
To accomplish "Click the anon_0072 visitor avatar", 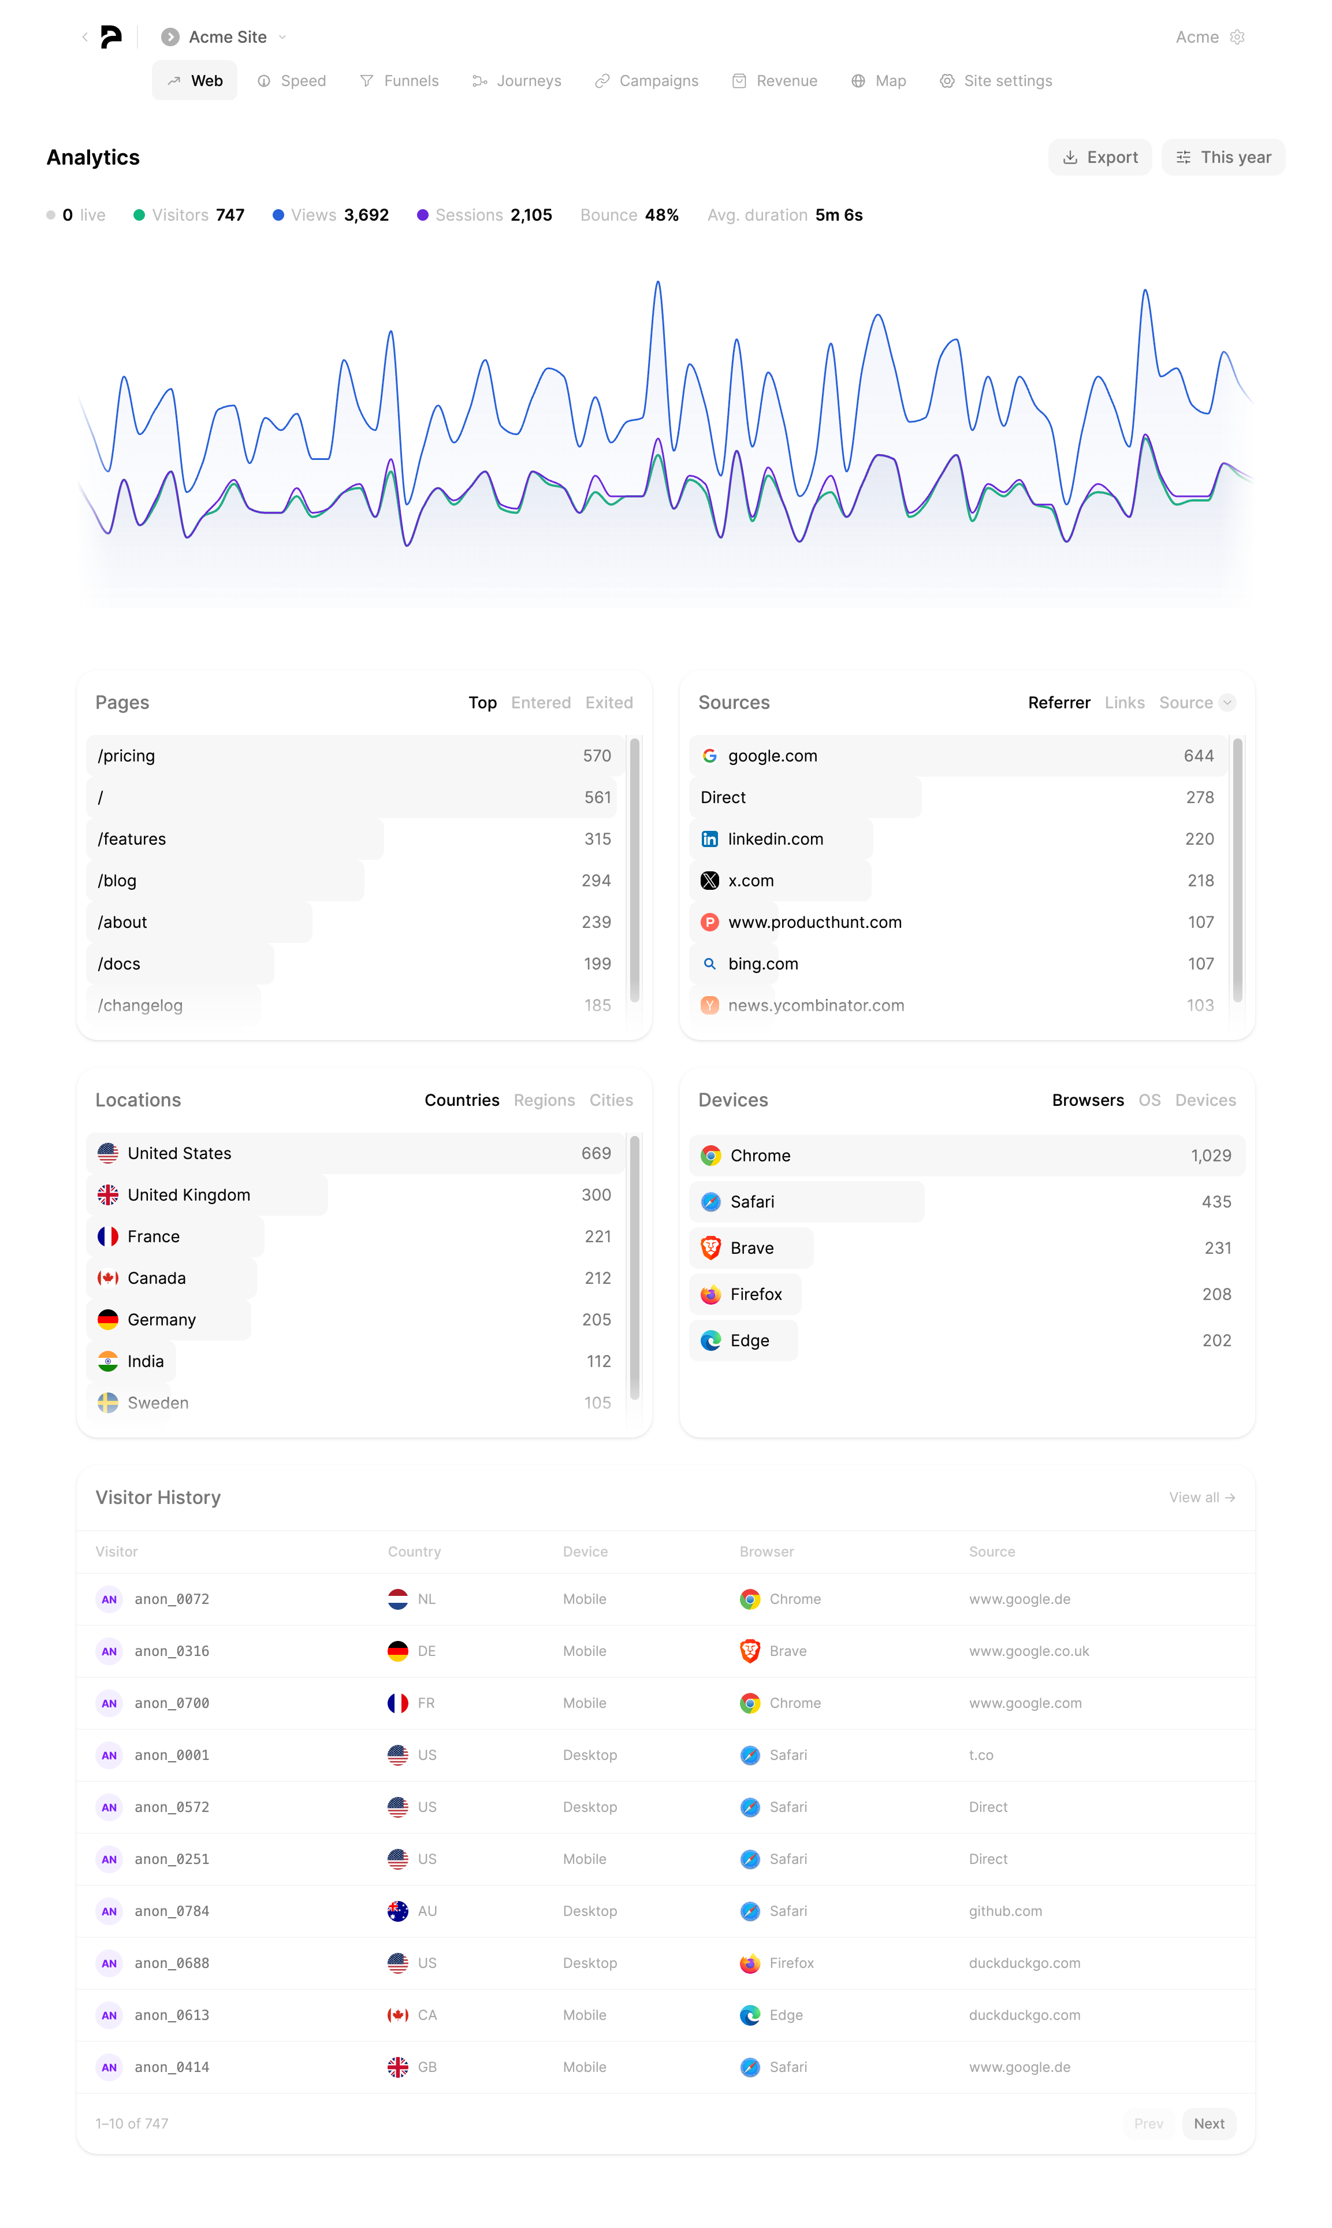I will point(110,1599).
